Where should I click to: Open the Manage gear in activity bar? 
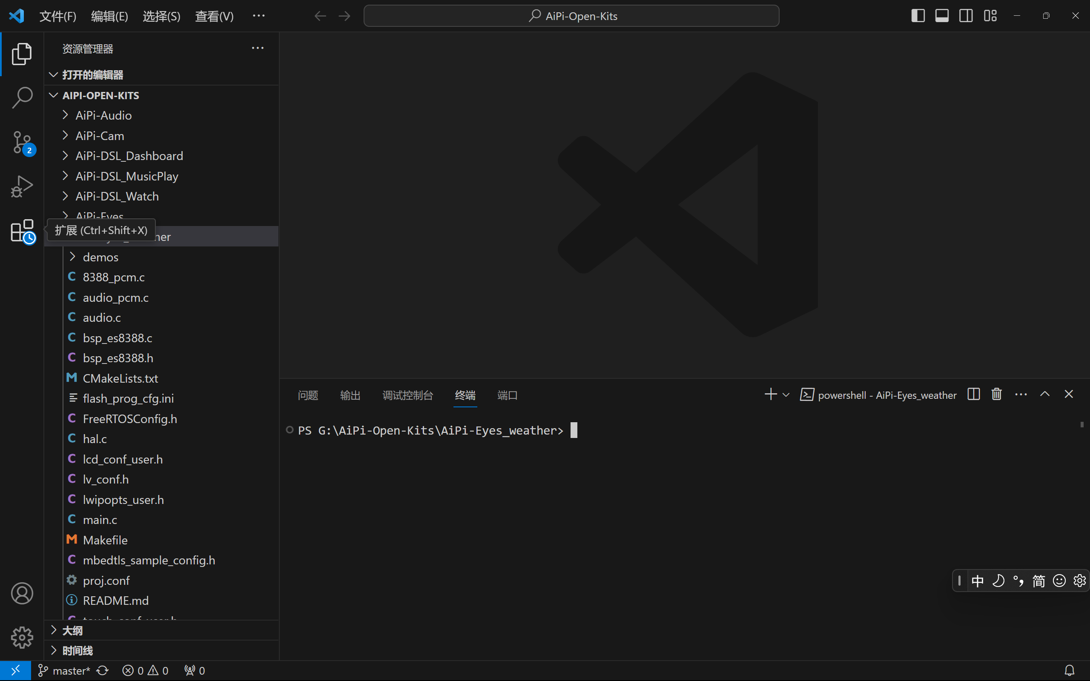[x=22, y=637]
